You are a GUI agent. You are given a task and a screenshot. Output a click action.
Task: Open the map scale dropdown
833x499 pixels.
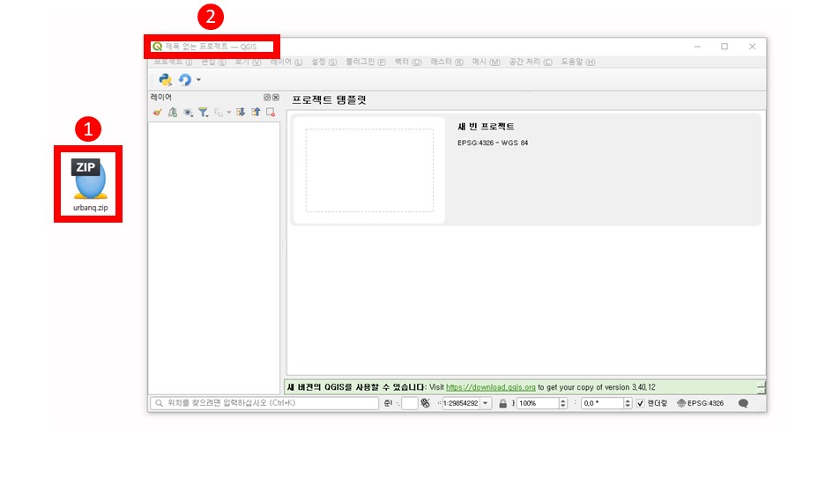point(486,403)
